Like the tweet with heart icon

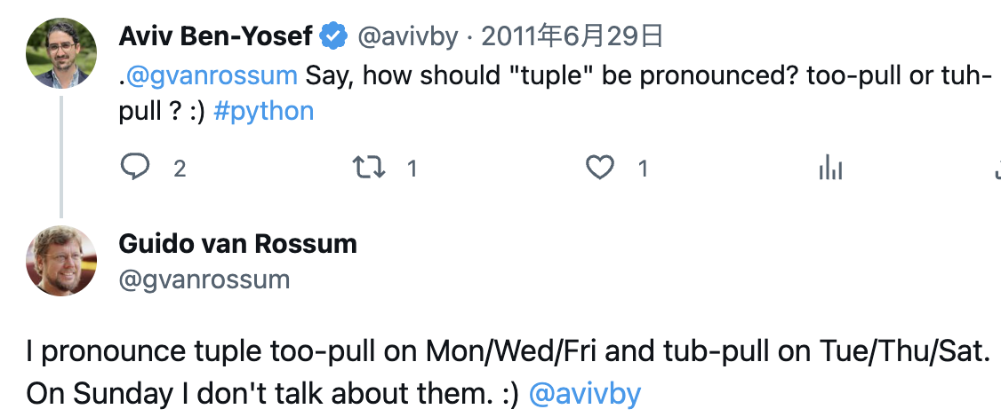coord(601,167)
